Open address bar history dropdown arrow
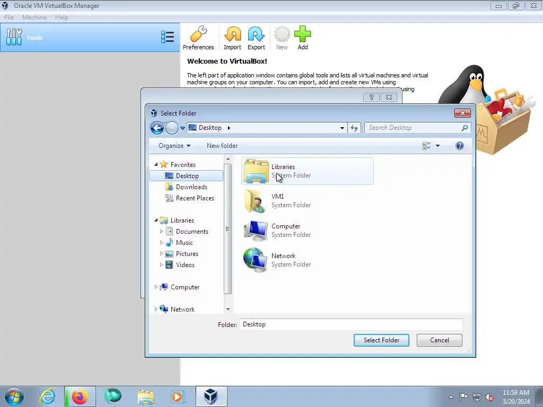Screen dimensions: 543x407 coord(342,128)
